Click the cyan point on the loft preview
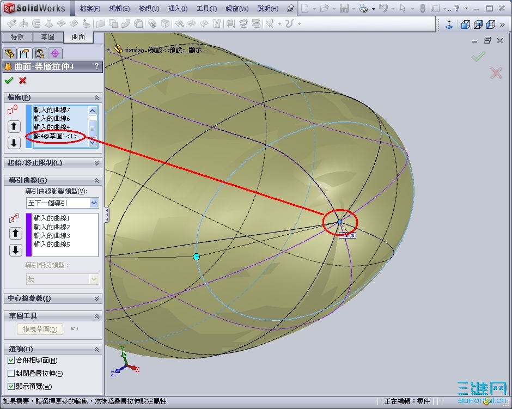Image resolution: width=512 pixels, height=409 pixels. [x=196, y=257]
